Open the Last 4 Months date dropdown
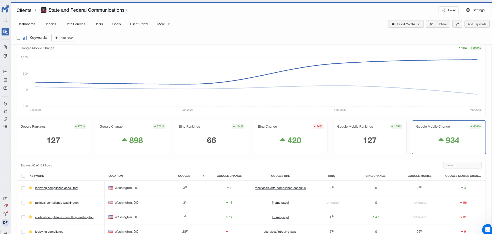This screenshot has height=234, width=492. [406, 24]
